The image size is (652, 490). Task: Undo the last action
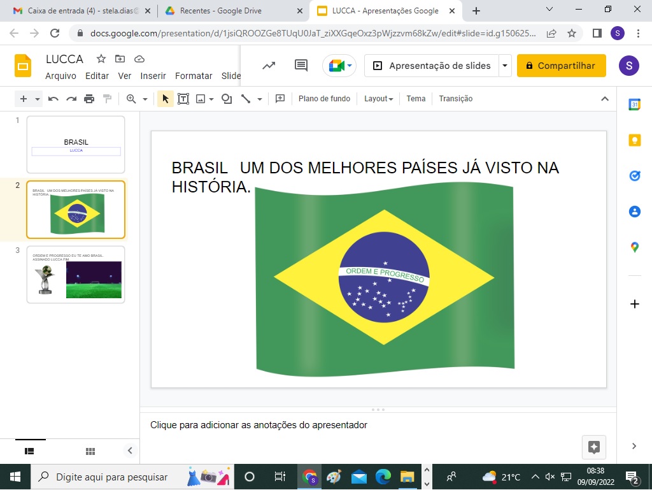53,99
